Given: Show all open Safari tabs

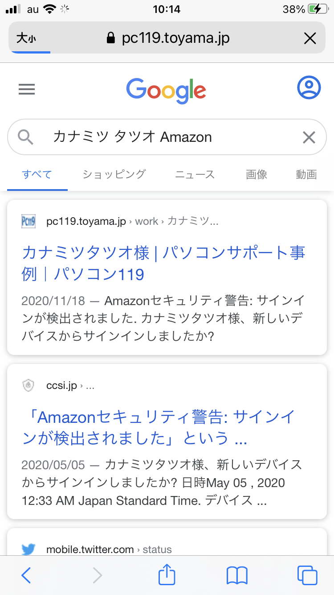Looking at the screenshot, I should tap(307, 575).
